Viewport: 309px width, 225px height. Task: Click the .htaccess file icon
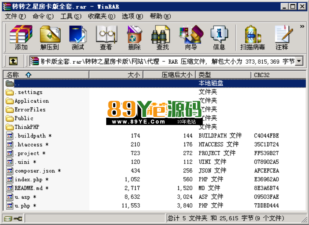(x=10, y=144)
